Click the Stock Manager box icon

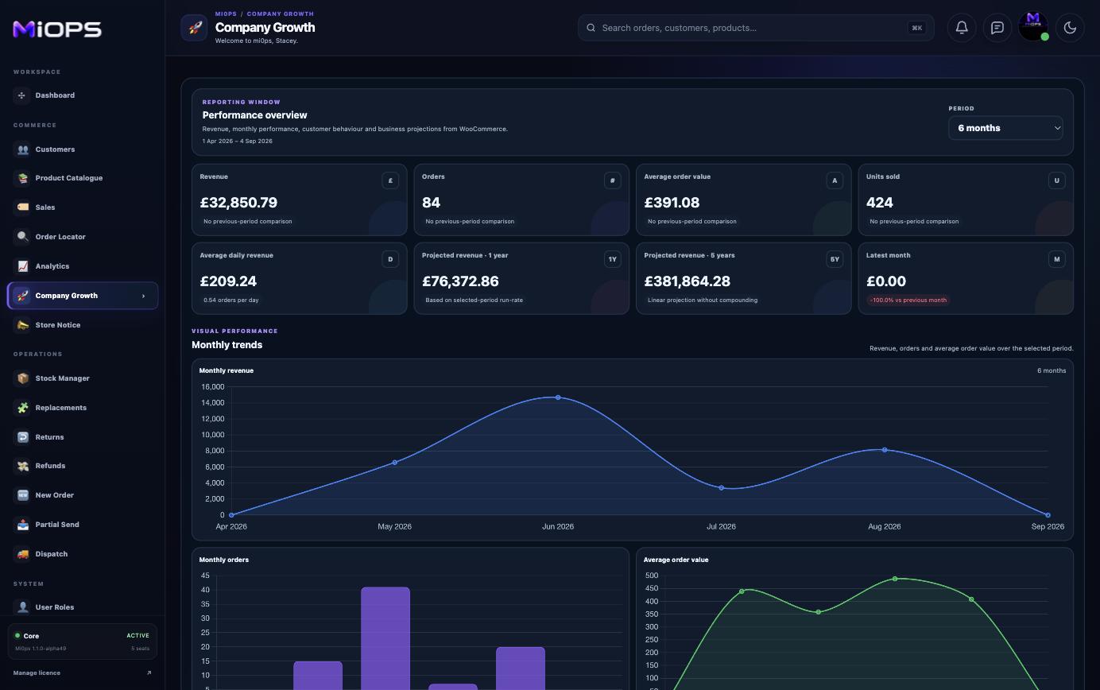click(22, 378)
